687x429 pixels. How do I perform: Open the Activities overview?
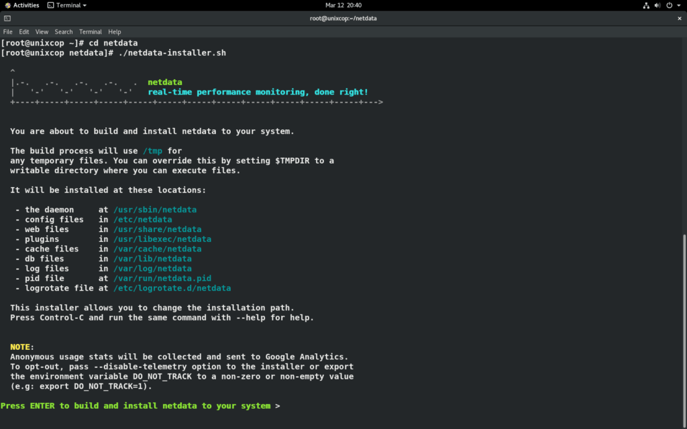(26, 5)
